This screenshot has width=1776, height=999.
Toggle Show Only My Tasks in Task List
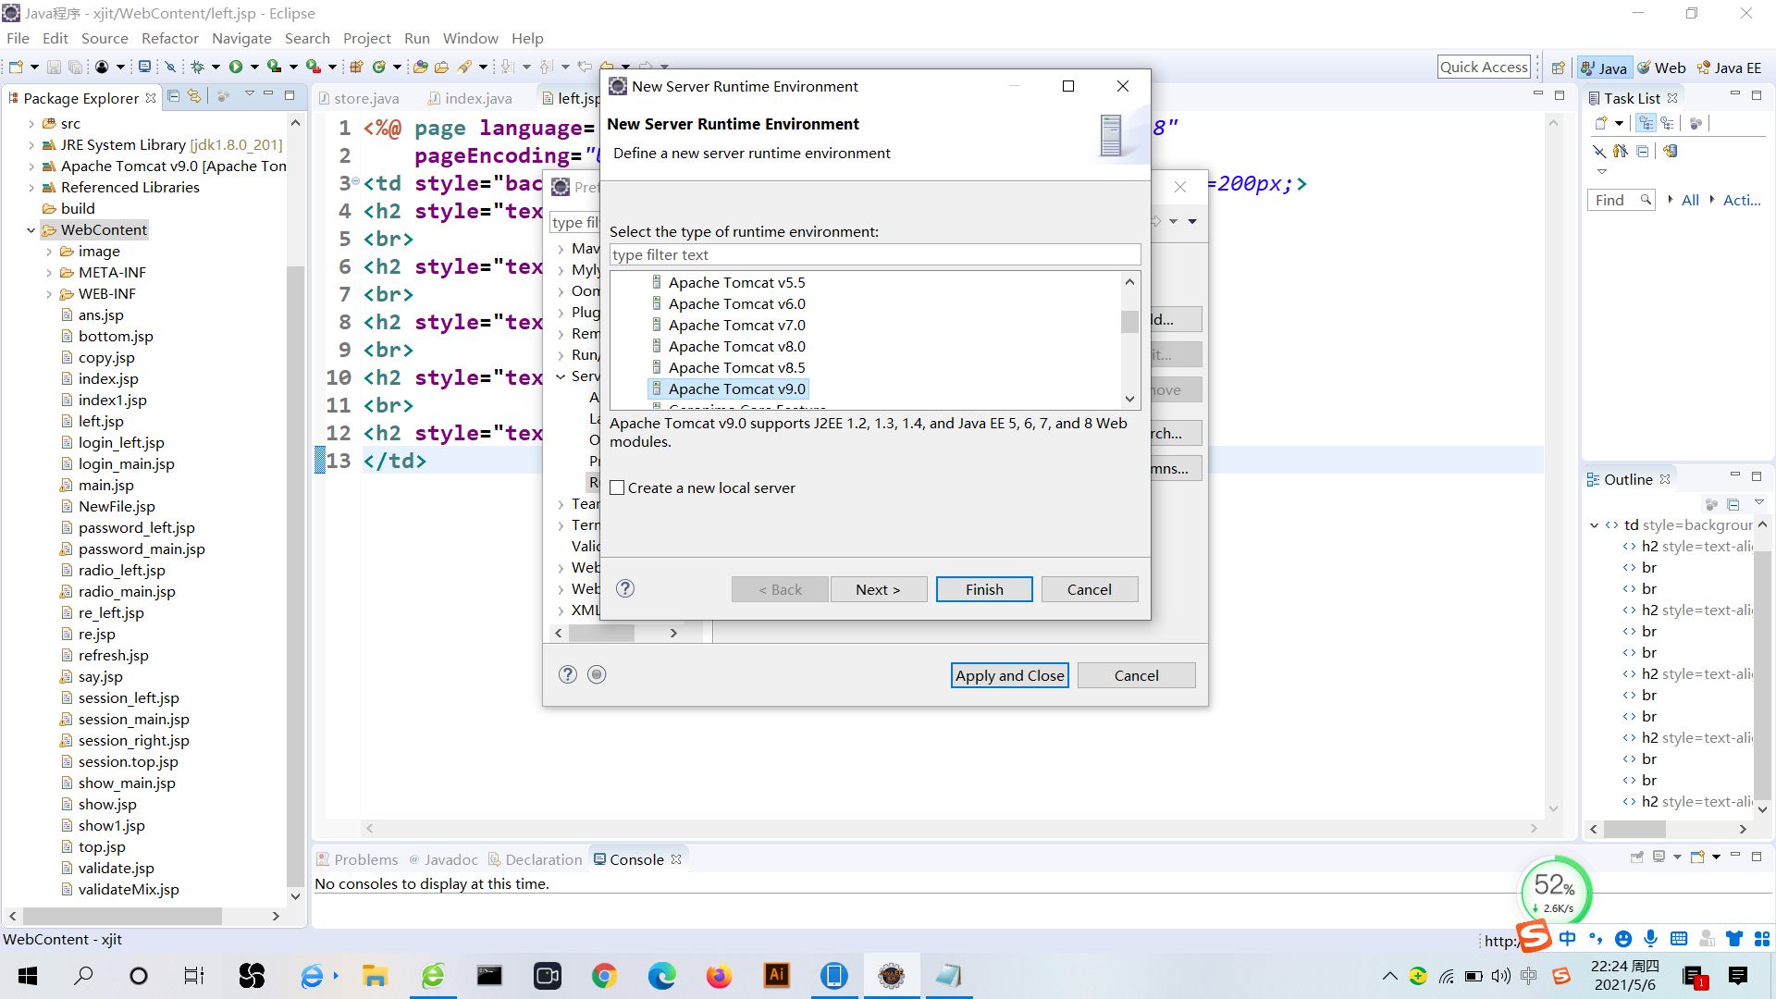(x=1620, y=151)
